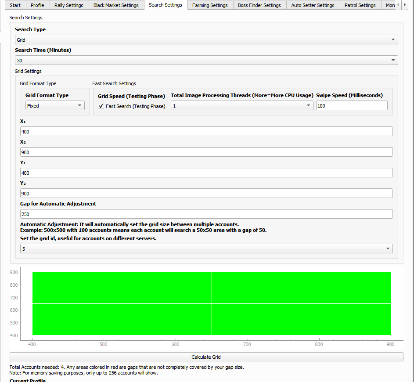The image size is (414, 382).
Task: Open the Black Market Settings tab
Action: (x=116, y=5)
